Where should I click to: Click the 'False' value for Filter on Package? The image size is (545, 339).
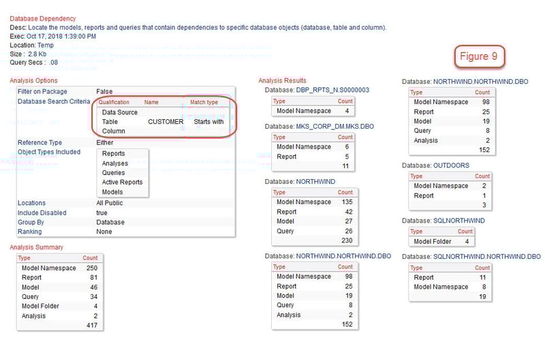click(104, 91)
